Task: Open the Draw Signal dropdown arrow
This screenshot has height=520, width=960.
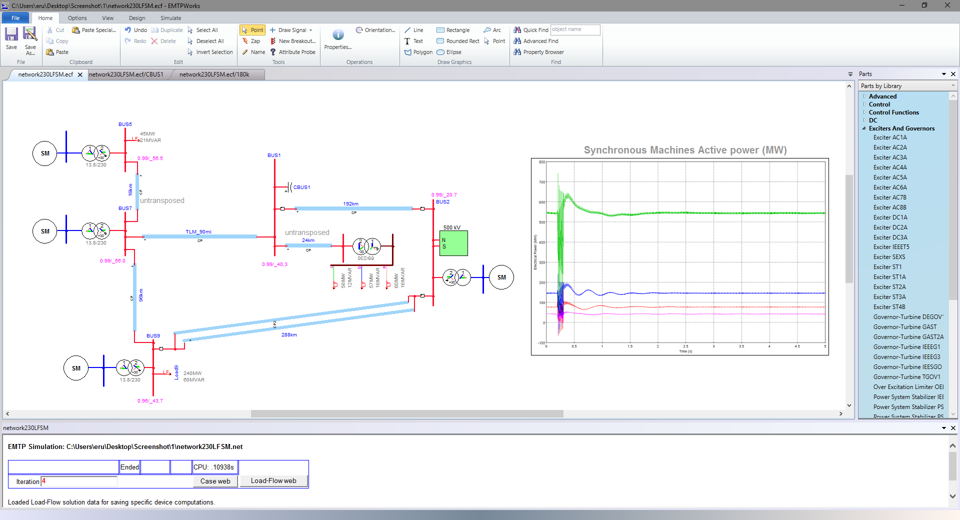Action: 310,30
